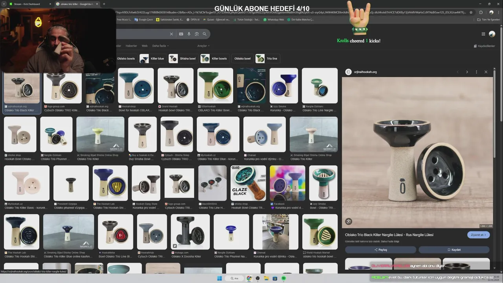Click the Kaydet save button
This screenshot has height=283, width=503.
pos(454,250)
